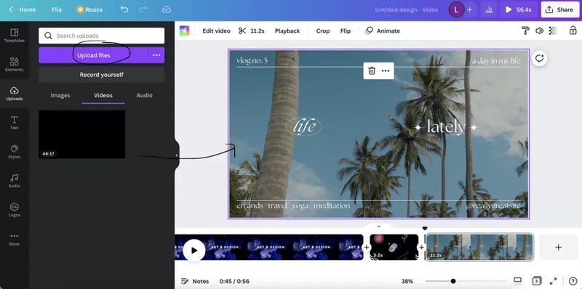Enter fullscreen presentation mode
This screenshot has width=582, height=289.
[553, 281]
